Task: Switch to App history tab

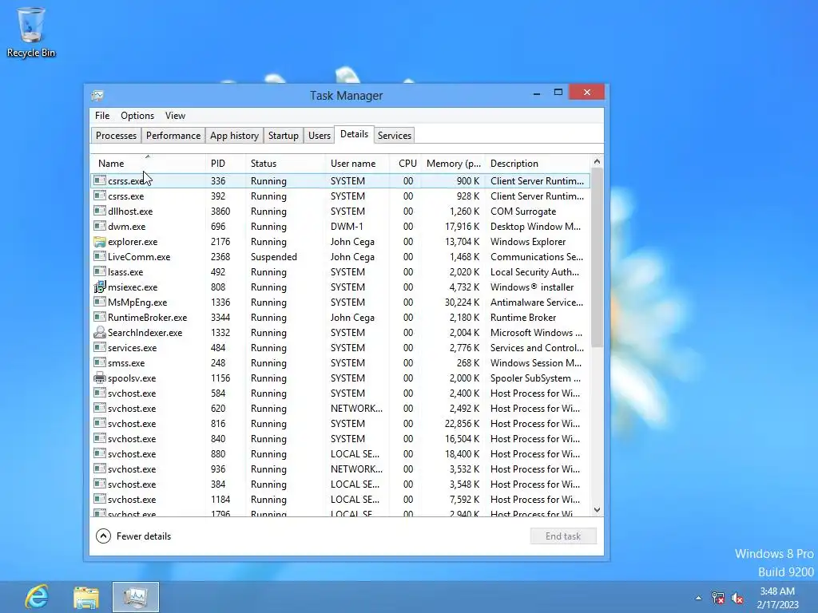Action: (234, 136)
